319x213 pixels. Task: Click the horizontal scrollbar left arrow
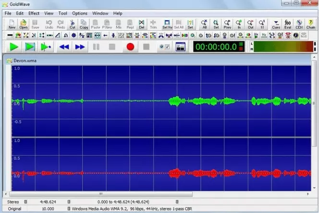(x=6, y=194)
